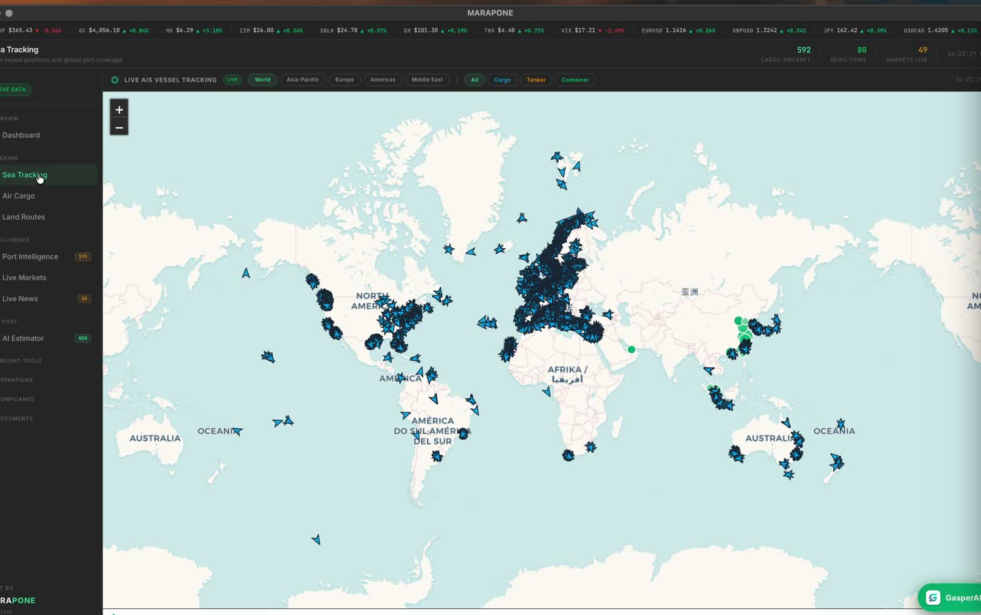The image size is (981, 615).
Task: Click the SBLK ticker $24.78
Action: click(353, 30)
